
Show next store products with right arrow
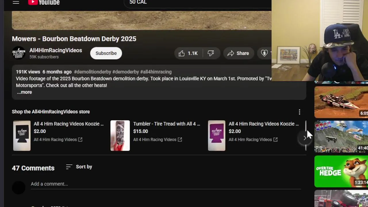[305, 138]
